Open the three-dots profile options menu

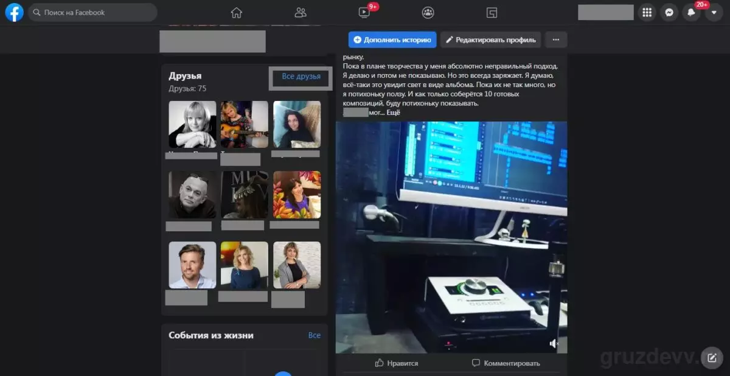point(556,40)
